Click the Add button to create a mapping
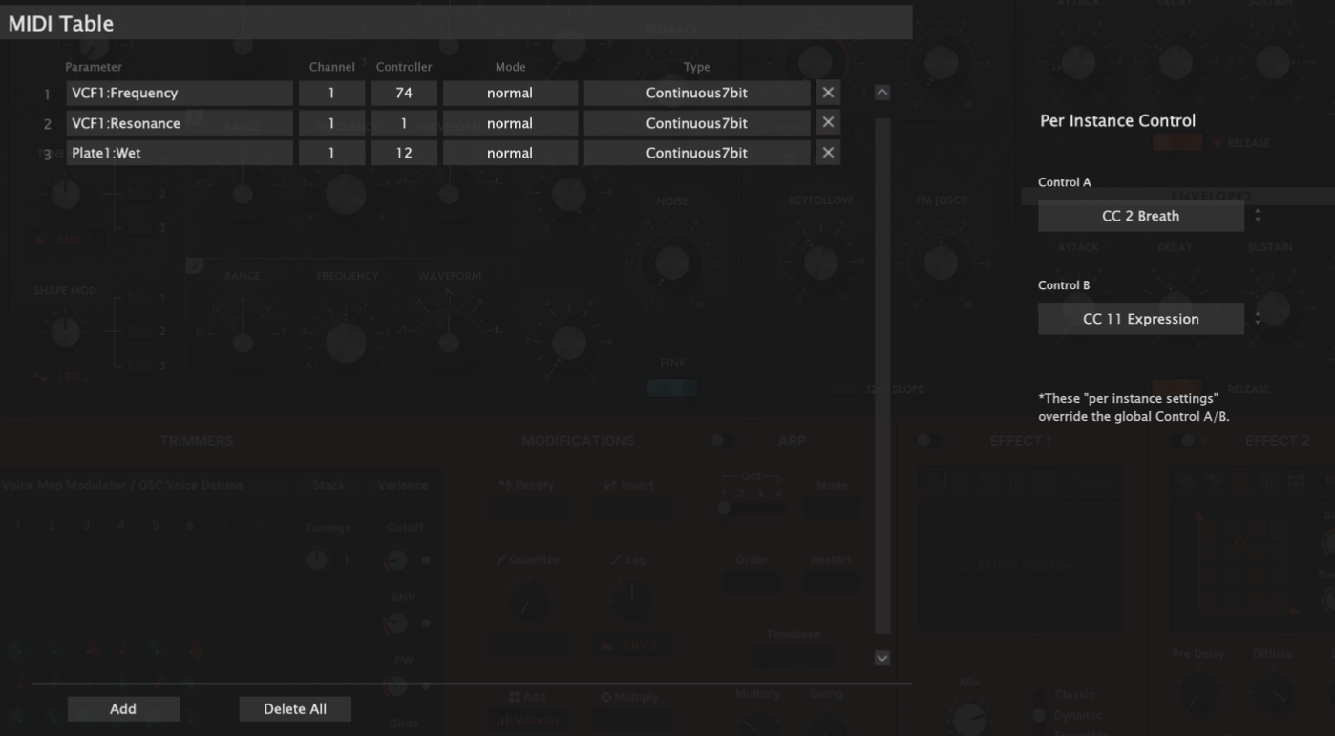Viewport: 1335px width, 736px height. pyautogui.click(x=122, y=708)
